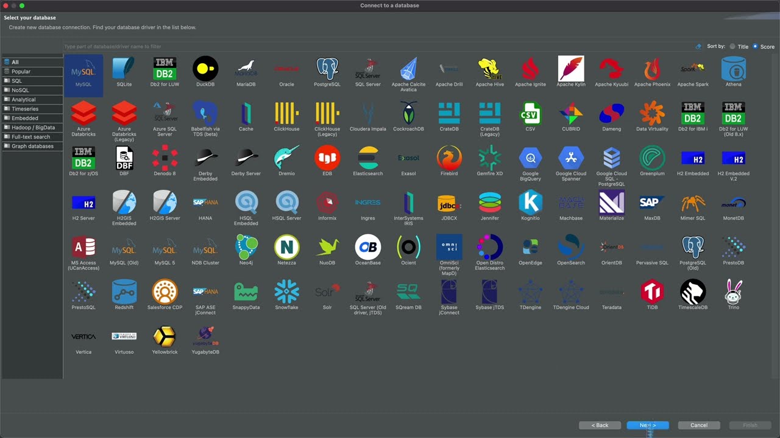Sort drivers by Score
Image resolution: width=780 pixels, height=438 pixels.
coord(764,47)
